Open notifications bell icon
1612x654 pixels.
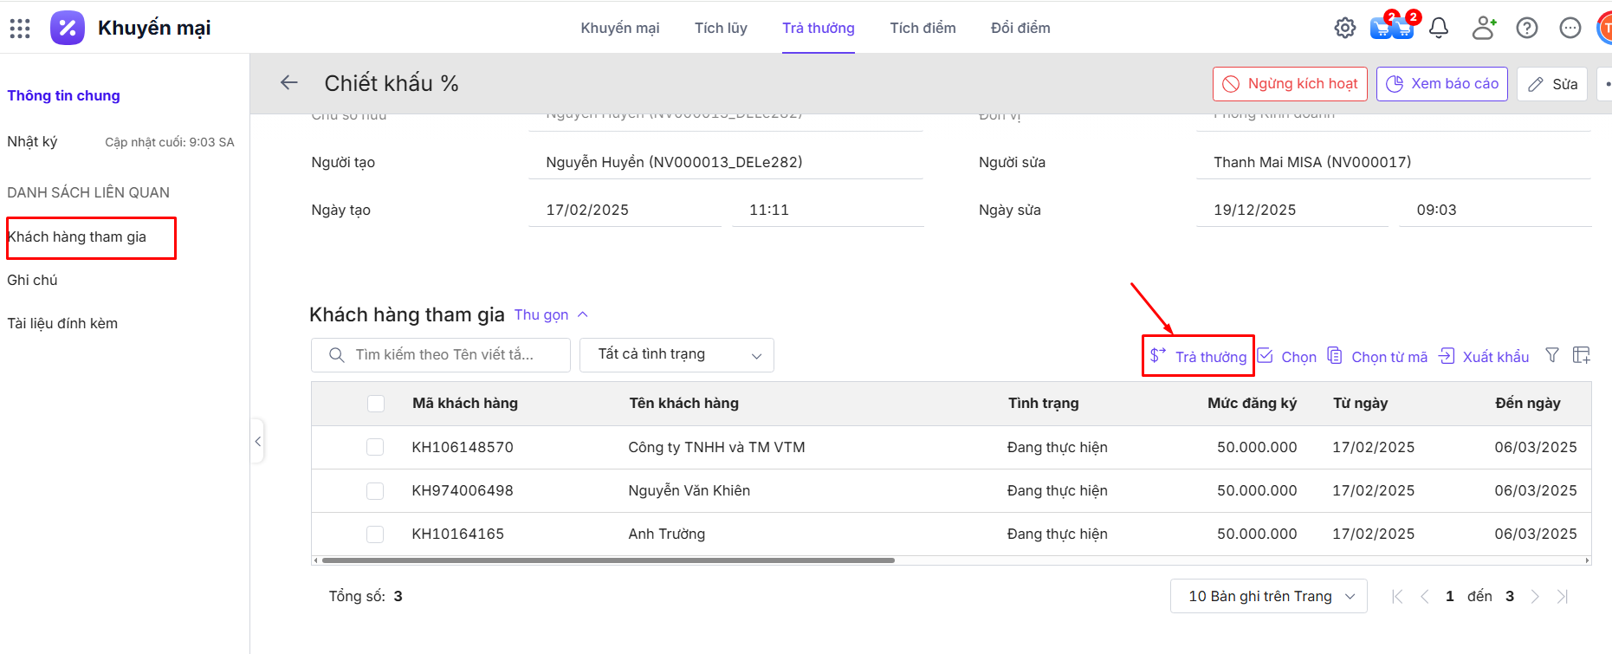pos(1439,29)
